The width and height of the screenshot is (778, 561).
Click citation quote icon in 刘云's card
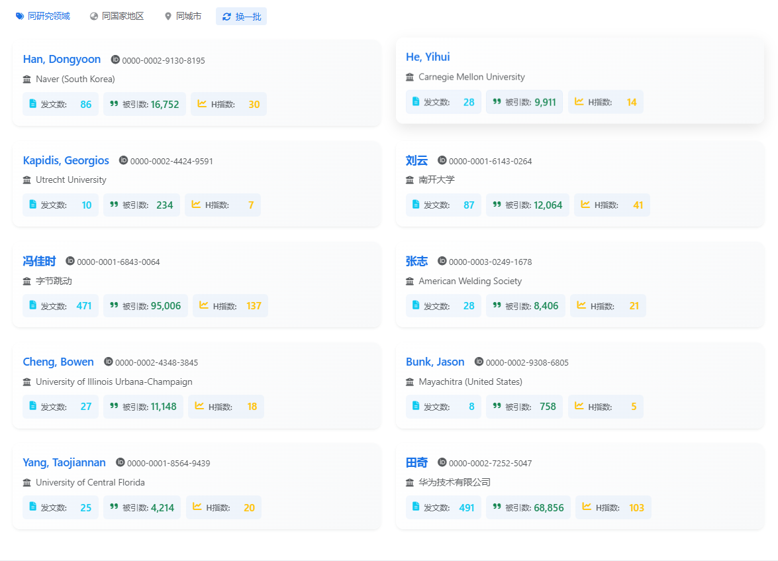(x=497, y=205)
